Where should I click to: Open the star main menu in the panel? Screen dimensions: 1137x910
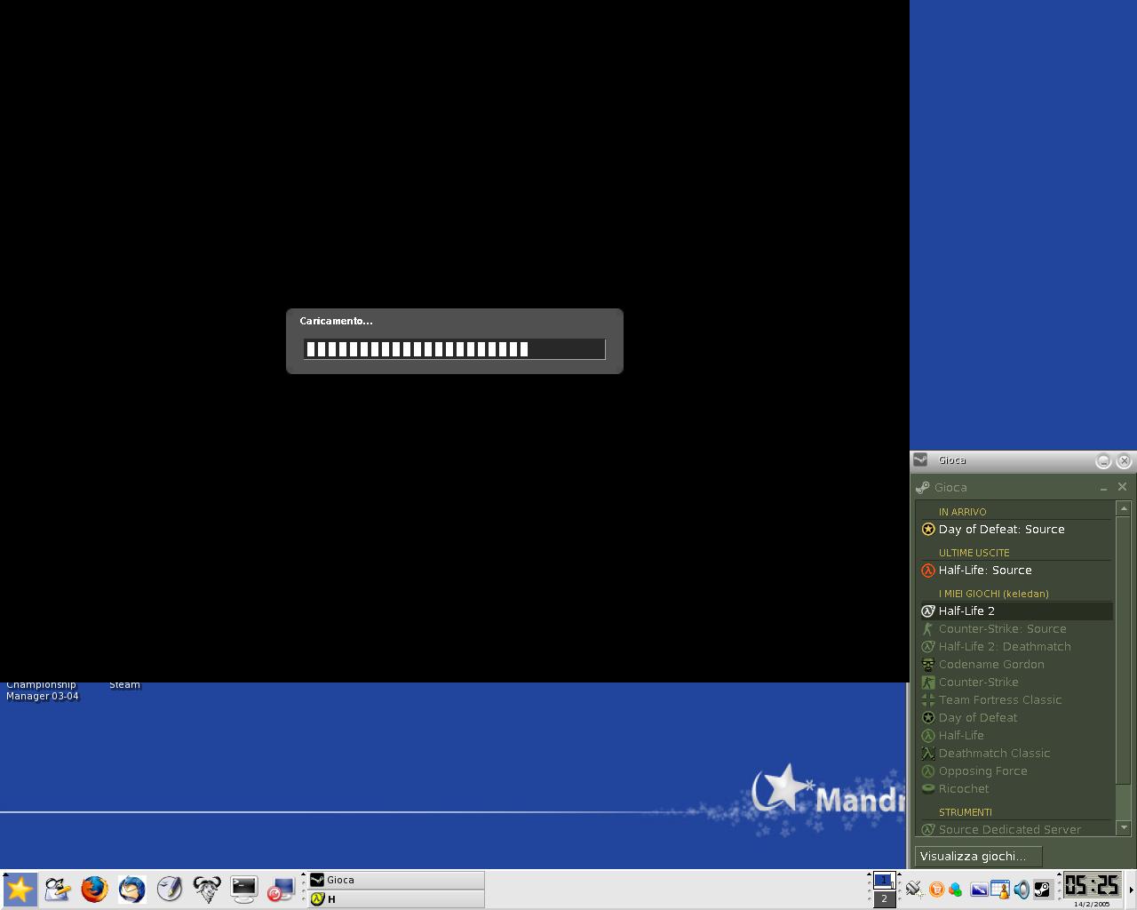tap(19, 889)
